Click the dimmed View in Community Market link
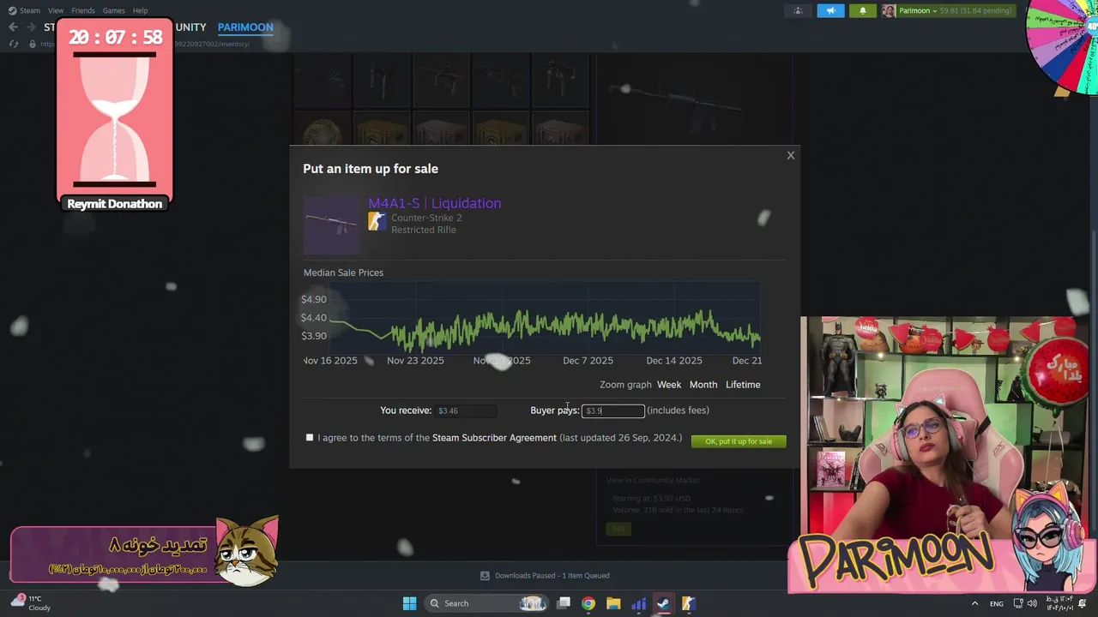 pyautogui.click(x=653, y=480)
